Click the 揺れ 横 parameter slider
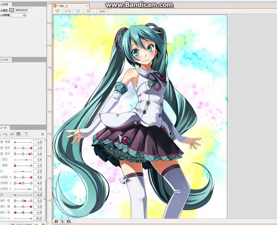Viewport: 277px width, 225px height. click(23, 206)
